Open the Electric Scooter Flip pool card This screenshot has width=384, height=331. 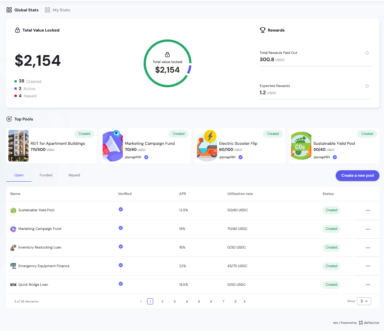tap(240, 146)
